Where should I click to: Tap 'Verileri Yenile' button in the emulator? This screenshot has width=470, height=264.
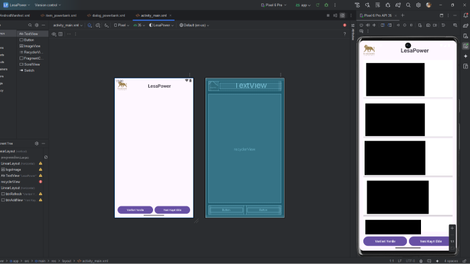coord(385,241)
